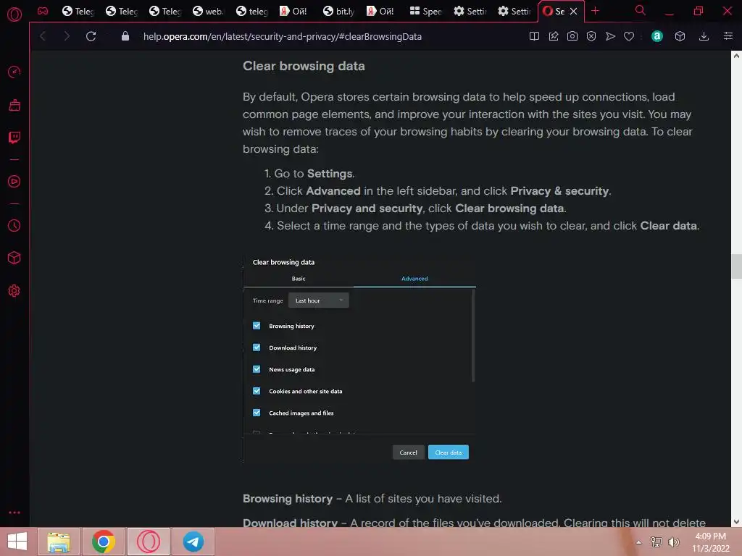Go back with the back arrow
This screenshot has width=742, height=556.
pyautogui.click(x=43, y=36)
